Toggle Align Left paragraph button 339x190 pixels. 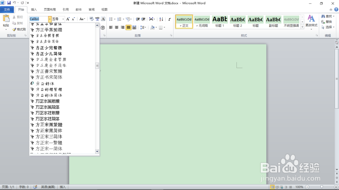tap(111, 27)
